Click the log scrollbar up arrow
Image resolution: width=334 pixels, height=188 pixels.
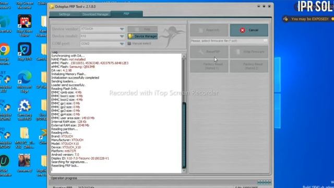(184, 56)
